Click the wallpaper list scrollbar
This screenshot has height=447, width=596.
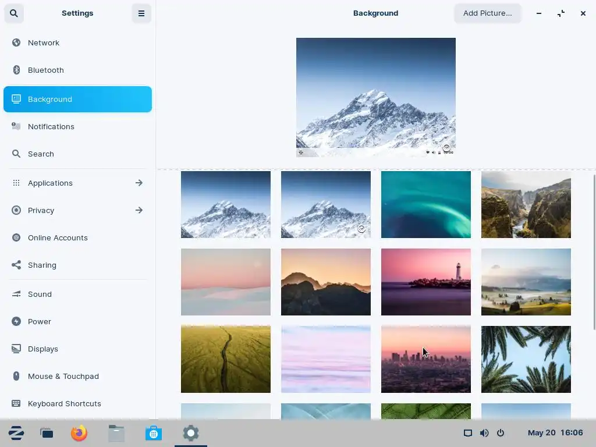click(x=594, y=253)
